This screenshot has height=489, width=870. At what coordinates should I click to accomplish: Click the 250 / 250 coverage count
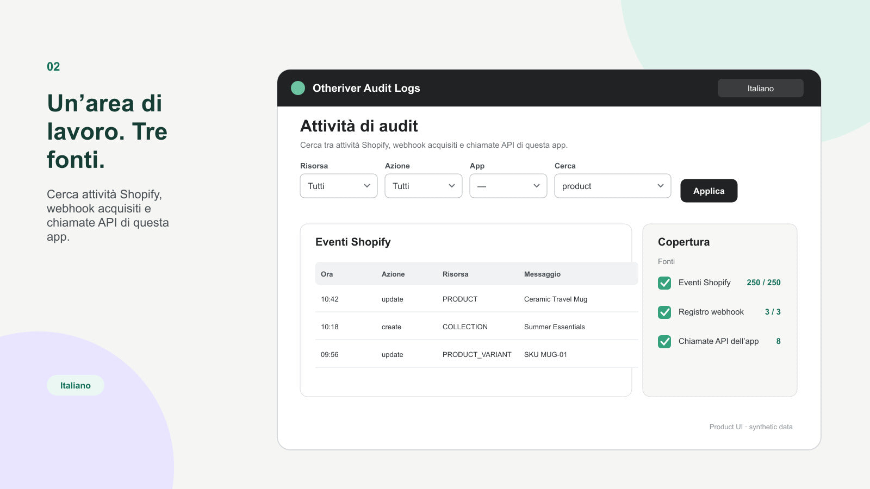(x=763, y=283)
